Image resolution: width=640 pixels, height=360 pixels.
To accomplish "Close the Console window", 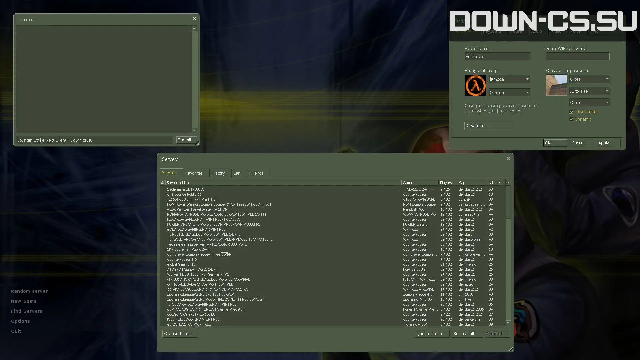I will (x=194, y=19).
